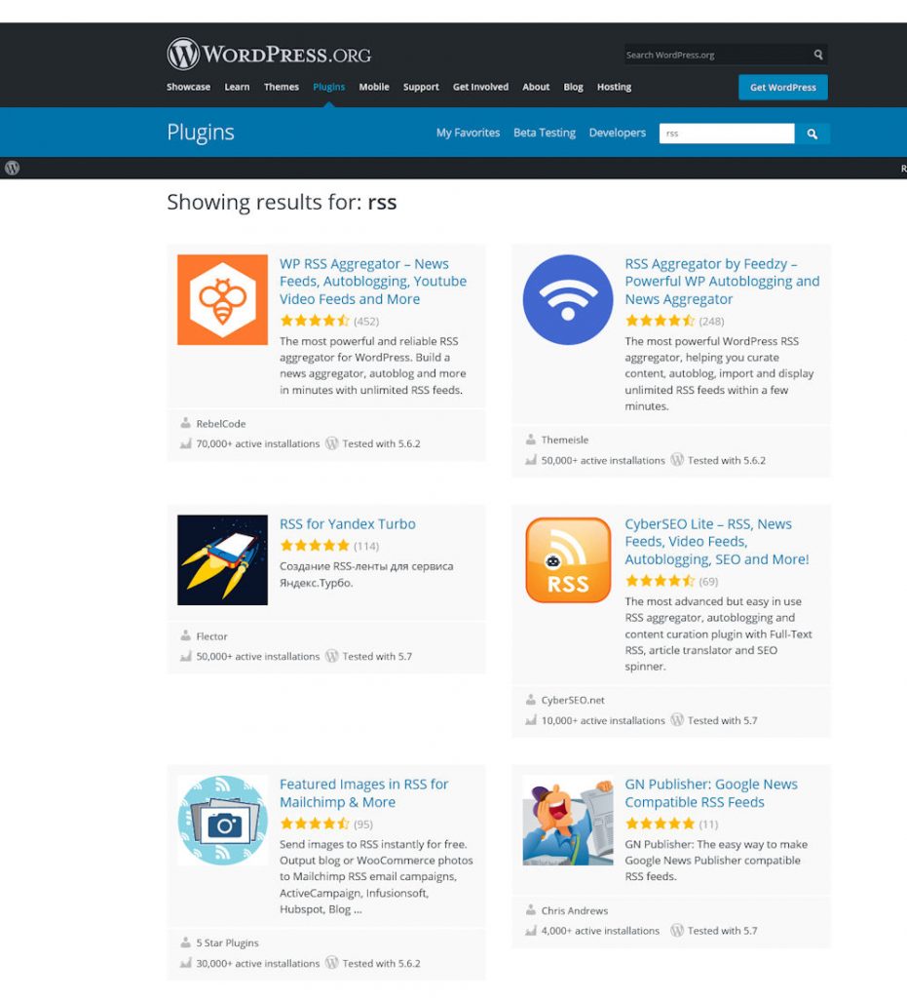Open RSS Aggregator by Feedzy plugin title
The width and height of the screenshot is (907, 998).
[x=723, y=282]
